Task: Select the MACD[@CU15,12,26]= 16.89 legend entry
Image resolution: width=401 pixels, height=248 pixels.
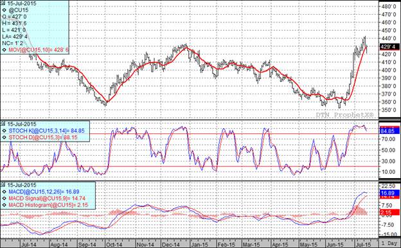Action: point(44,192)
